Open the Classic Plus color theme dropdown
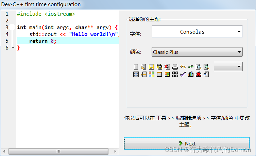This screenshot has width=256, height=156. click(197, 52)
